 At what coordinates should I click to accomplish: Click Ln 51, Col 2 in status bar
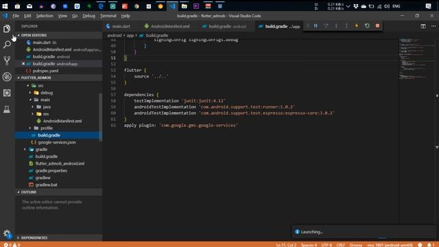(286, 245)
